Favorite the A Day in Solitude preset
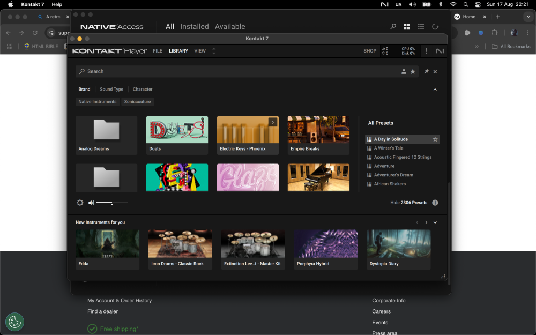The width and height of the screenshot is (536, 335). click(435, 139)
